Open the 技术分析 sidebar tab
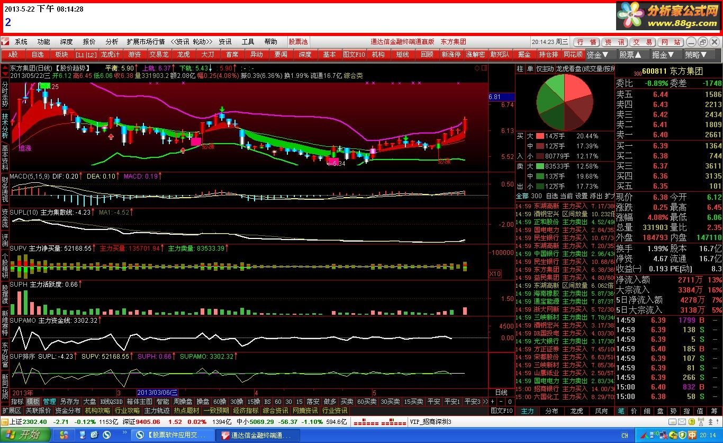723x443 pixels. [5, 126]
